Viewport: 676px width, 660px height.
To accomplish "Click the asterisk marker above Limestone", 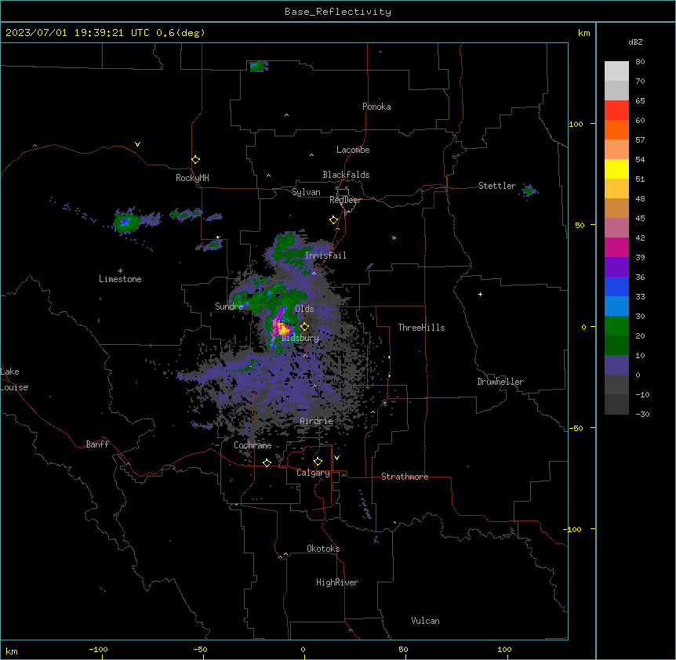I will tap(120, 271).
